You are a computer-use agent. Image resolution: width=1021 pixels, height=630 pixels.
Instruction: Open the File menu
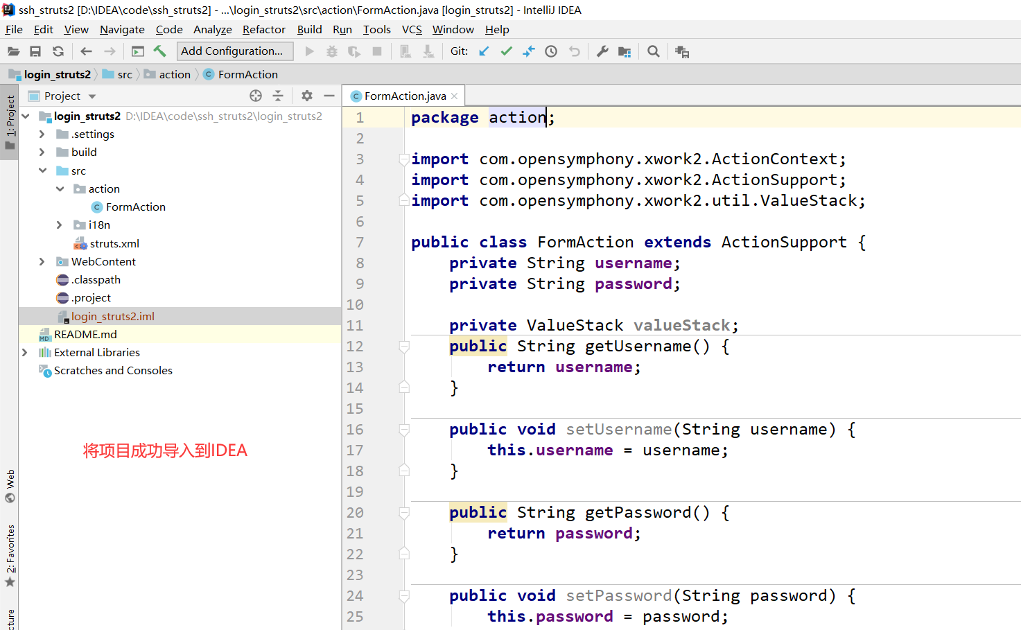[x=14, y=29]
